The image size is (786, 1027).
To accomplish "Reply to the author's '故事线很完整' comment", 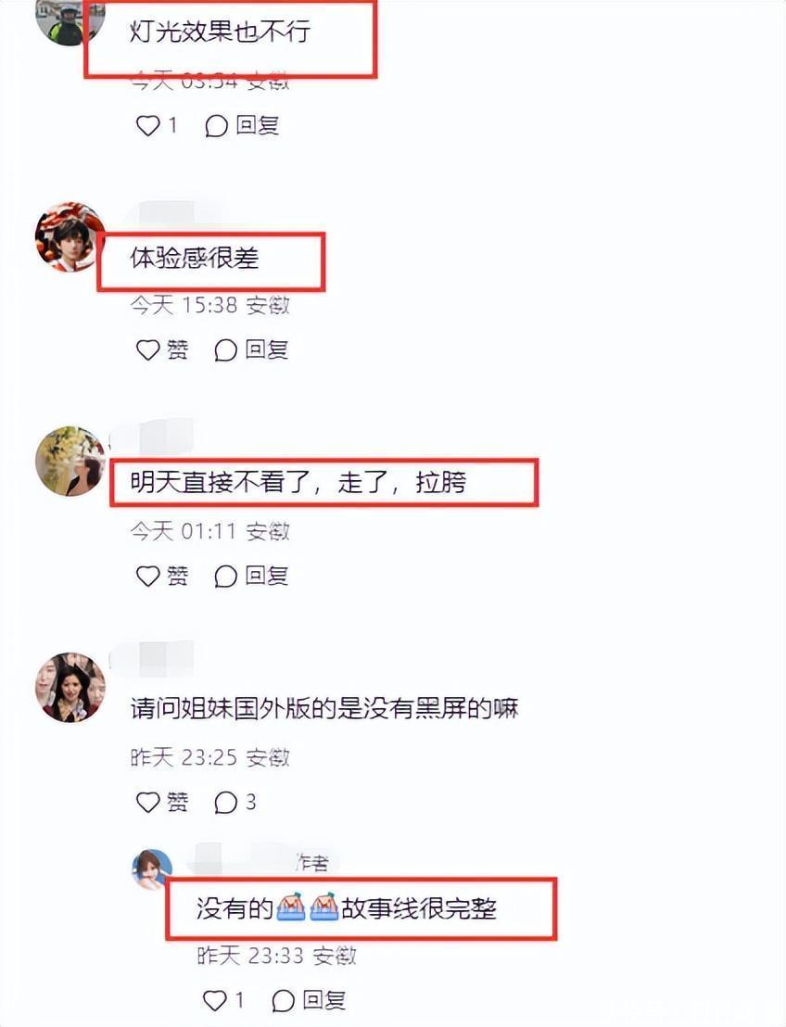I will pyautogui.click(x=309, y=1000).
